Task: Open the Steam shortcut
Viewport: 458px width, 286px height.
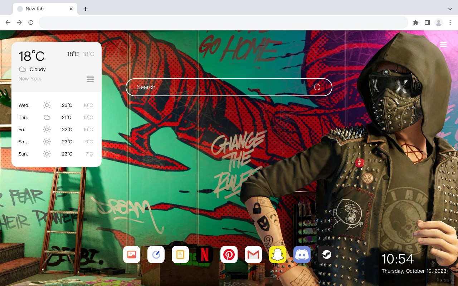Action: [326, 255]
